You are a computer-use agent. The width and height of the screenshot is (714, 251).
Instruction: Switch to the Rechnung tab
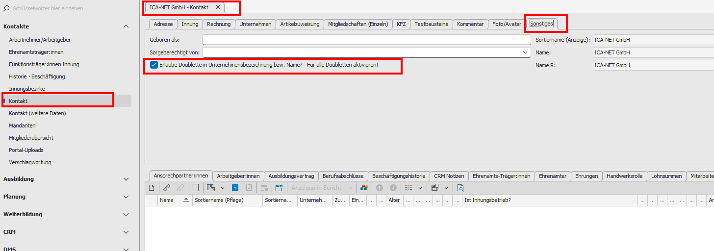coord(219,24)
